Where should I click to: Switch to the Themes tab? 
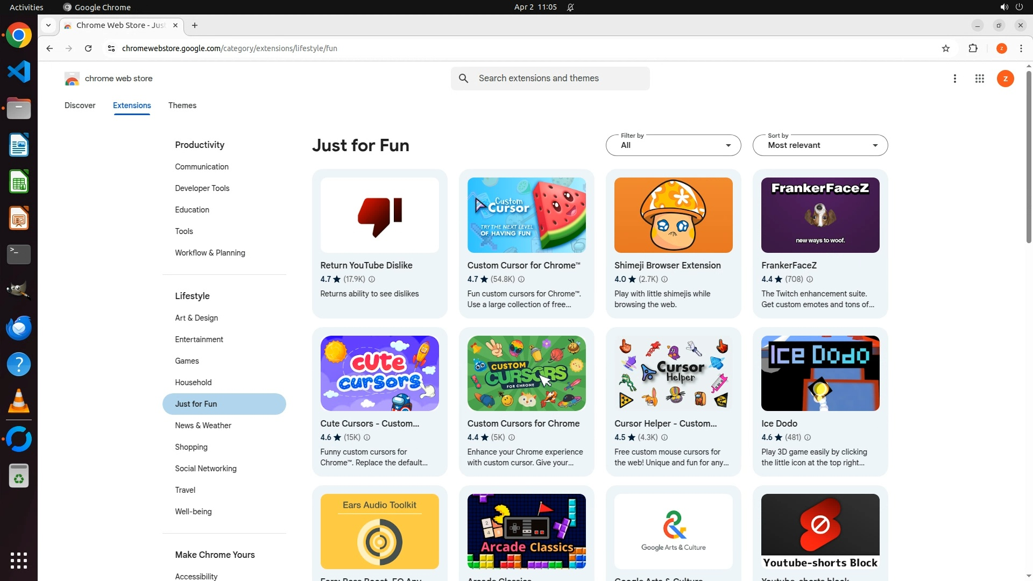coord(182,105)
